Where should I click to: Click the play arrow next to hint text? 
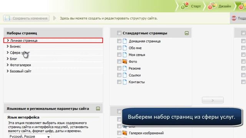point(55,18)
